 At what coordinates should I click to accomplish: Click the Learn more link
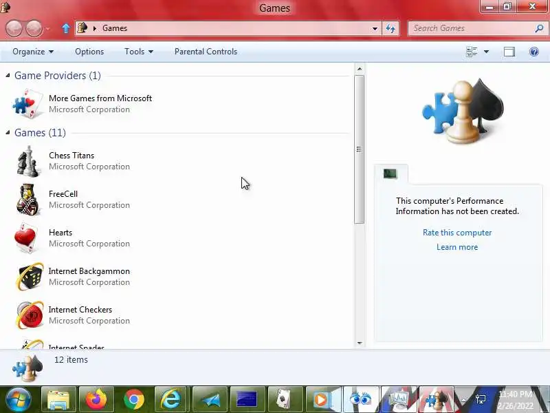click(x=457, y=247)
